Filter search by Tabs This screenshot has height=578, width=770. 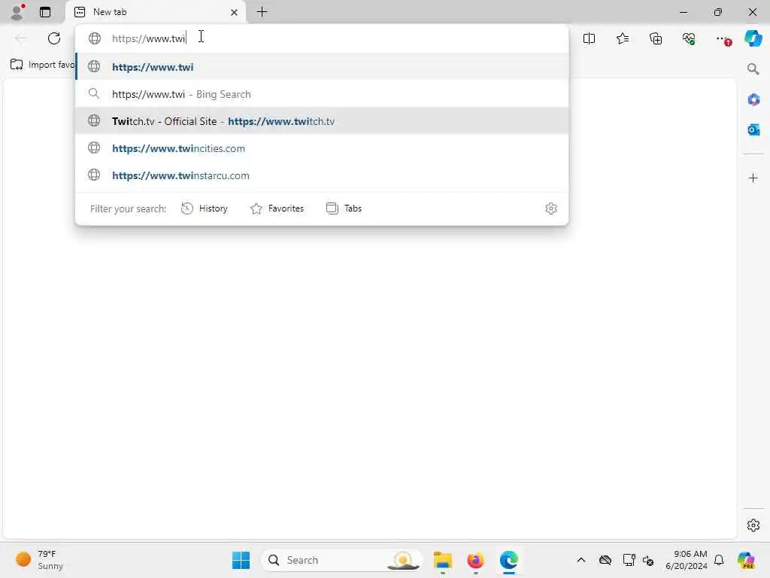coord(344,208)
